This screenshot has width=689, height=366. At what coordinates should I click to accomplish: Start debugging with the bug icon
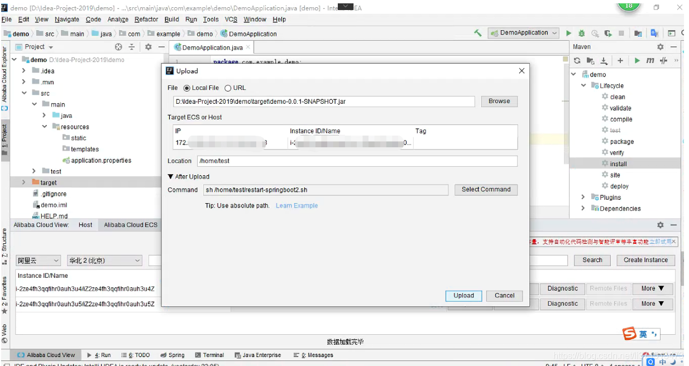click(x=582, y=33)
